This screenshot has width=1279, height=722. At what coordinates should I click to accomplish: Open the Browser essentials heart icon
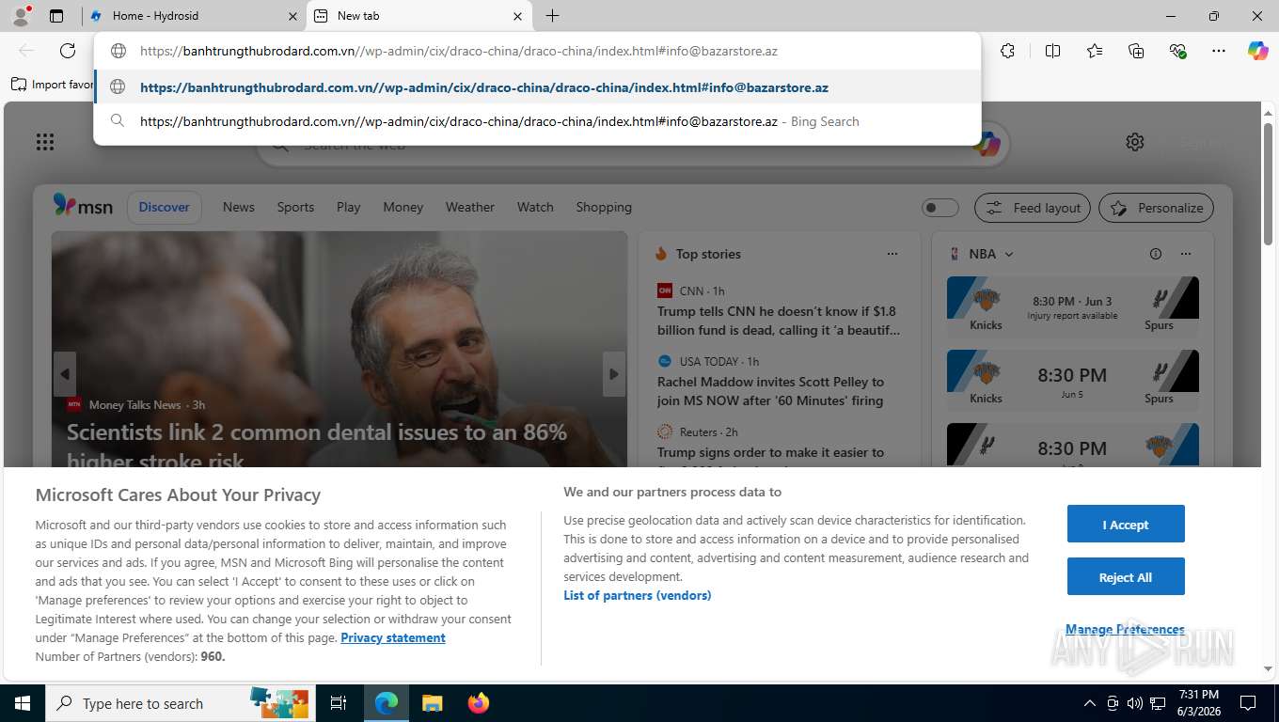pyautogui.click(x=1177, y=51)
